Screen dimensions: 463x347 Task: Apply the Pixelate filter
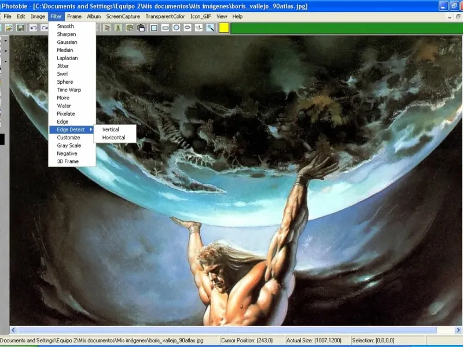(72, 114)
